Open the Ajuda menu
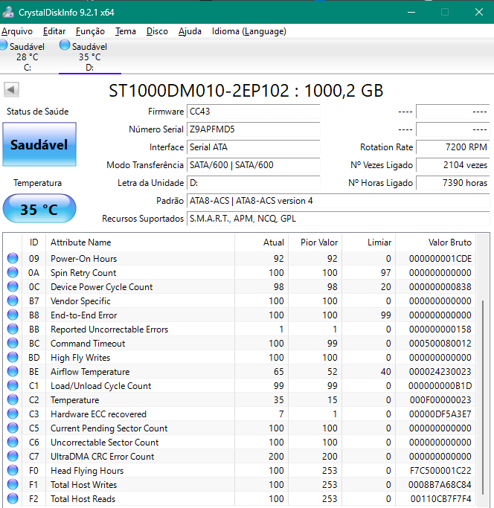Viewport: 494px width, 508px height. click(x=190, y=31)
